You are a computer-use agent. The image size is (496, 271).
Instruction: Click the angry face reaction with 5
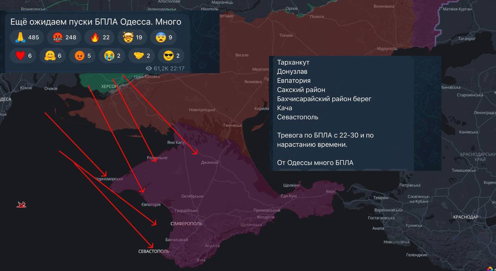pyautogui.click(x=82, y=55)
